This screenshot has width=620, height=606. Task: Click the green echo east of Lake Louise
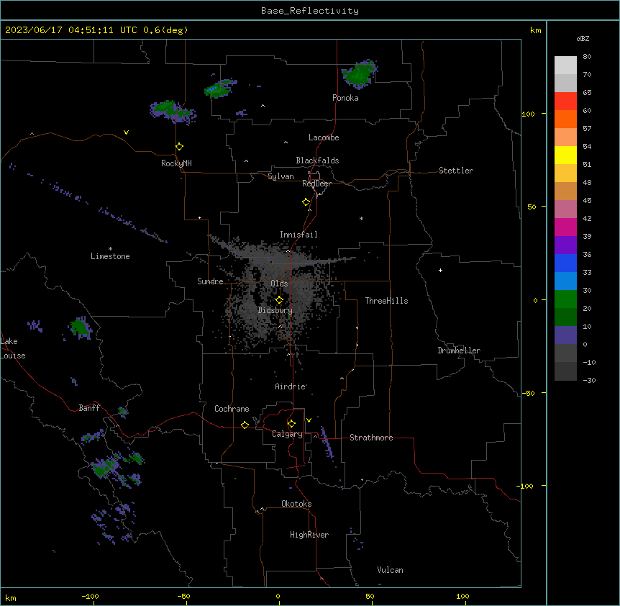click(81, 328)
